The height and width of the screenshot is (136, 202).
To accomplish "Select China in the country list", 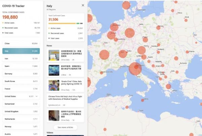I will [x=21, y=43].
